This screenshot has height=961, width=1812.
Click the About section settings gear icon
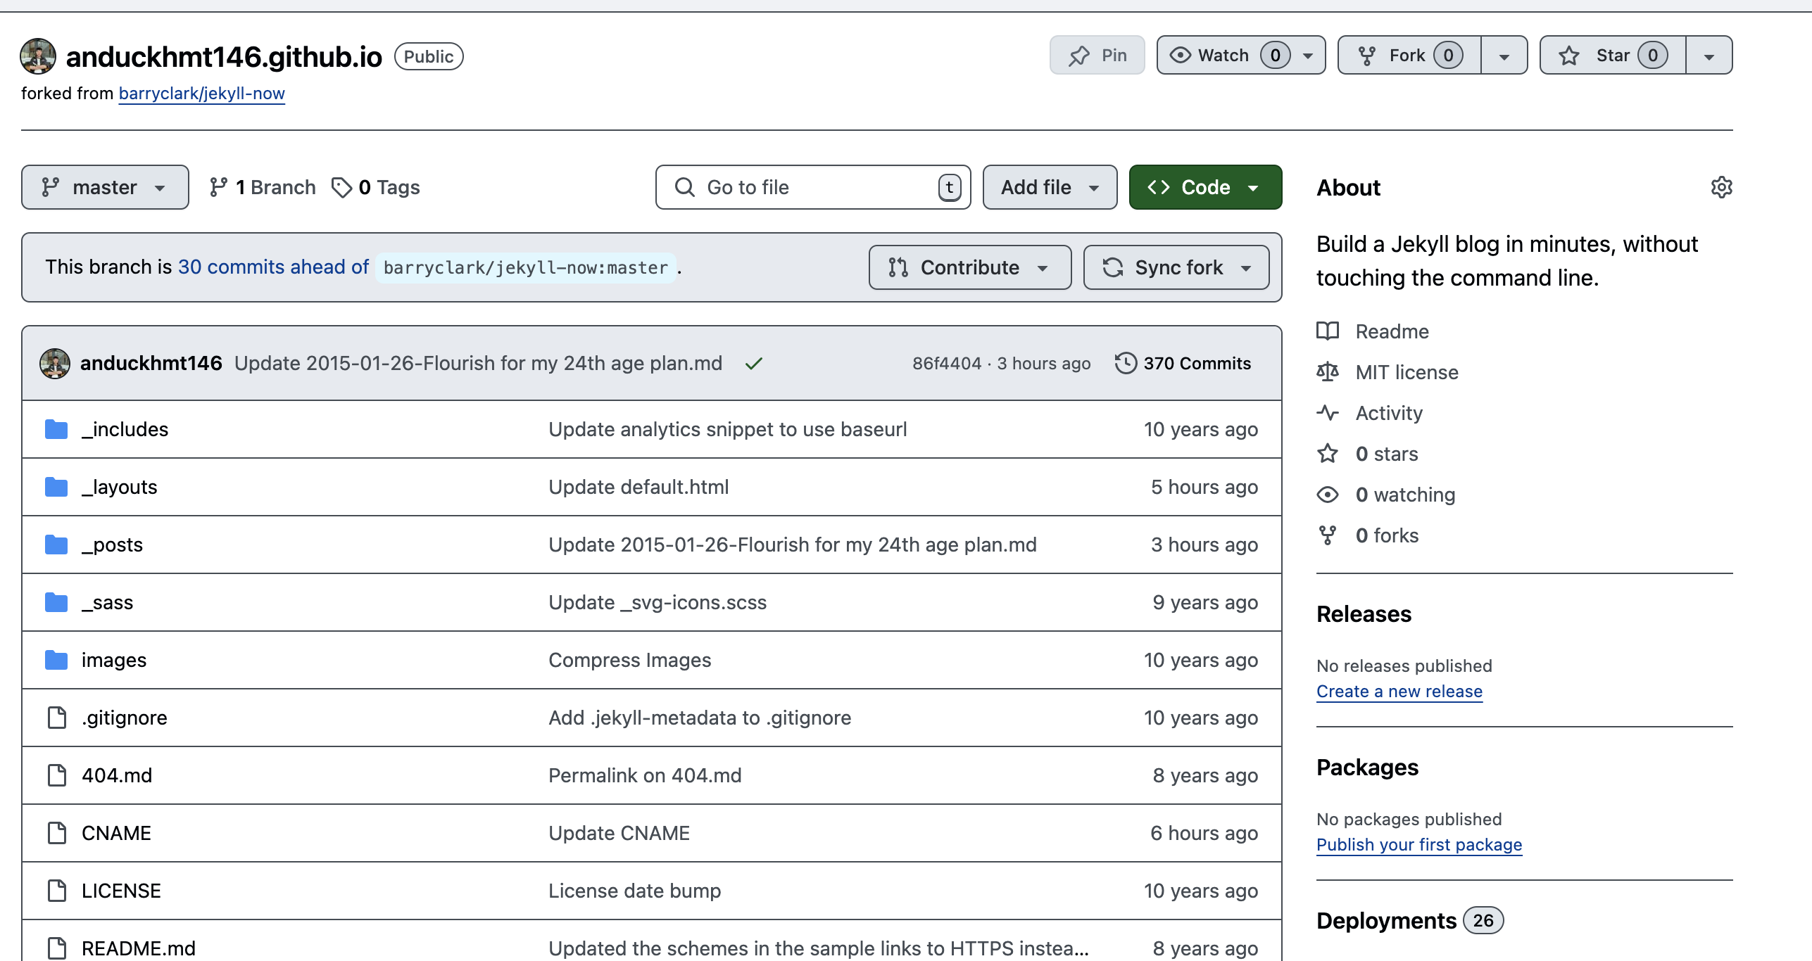tap(1721, 187)
